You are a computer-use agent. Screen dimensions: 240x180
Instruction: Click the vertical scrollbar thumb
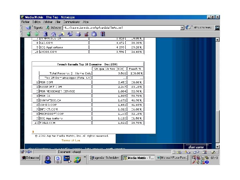(217, 126)
